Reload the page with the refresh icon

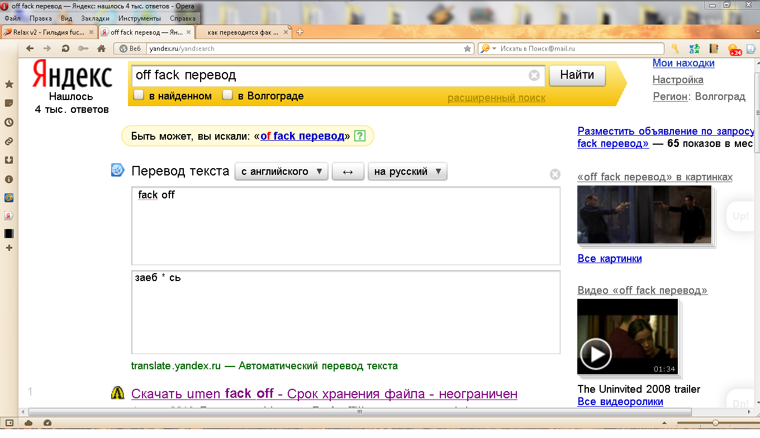(x=65, y=49)
